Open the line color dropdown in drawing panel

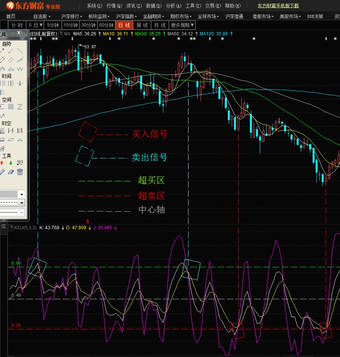pos(22,195)
